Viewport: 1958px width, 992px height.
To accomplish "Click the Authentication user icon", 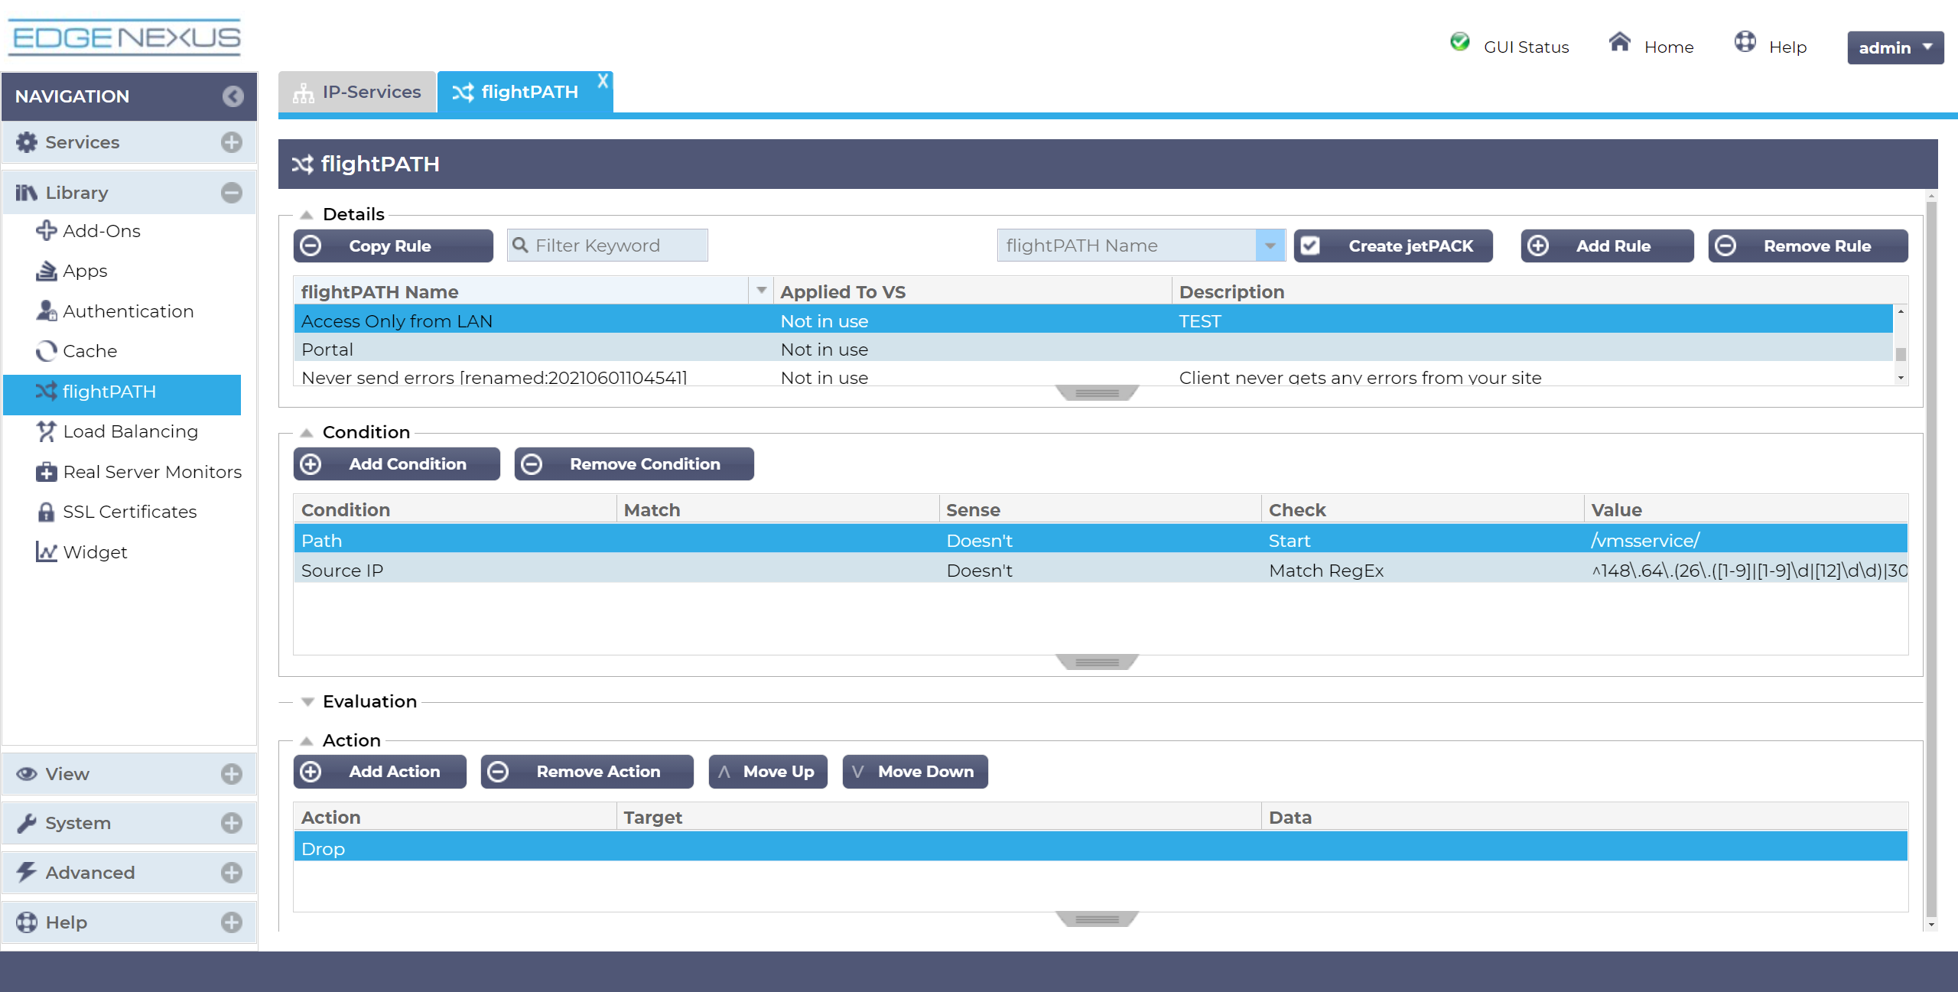I will tap(46, 311).
